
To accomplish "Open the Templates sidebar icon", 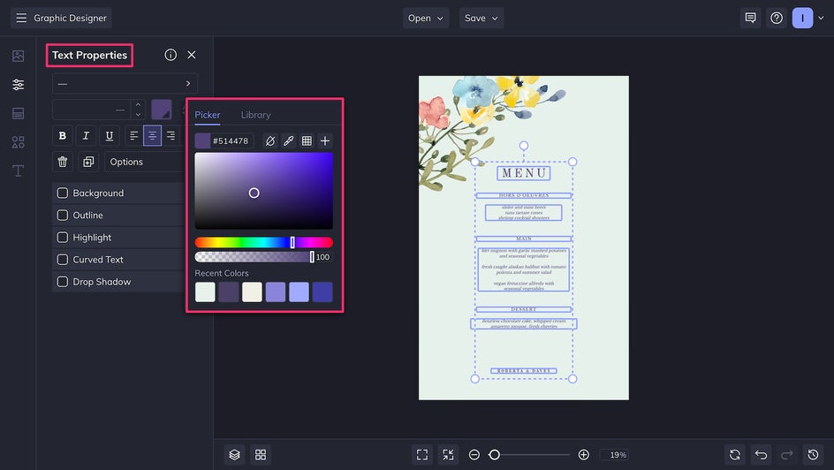I will coord(18,113).
